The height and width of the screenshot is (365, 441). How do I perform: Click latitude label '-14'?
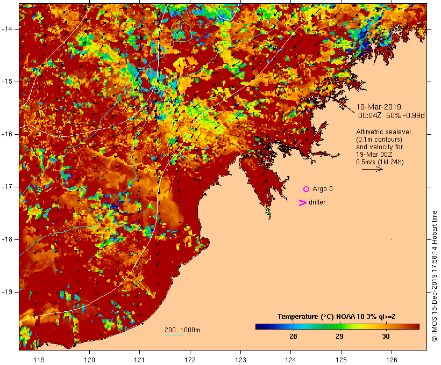[x=7, y=29]
